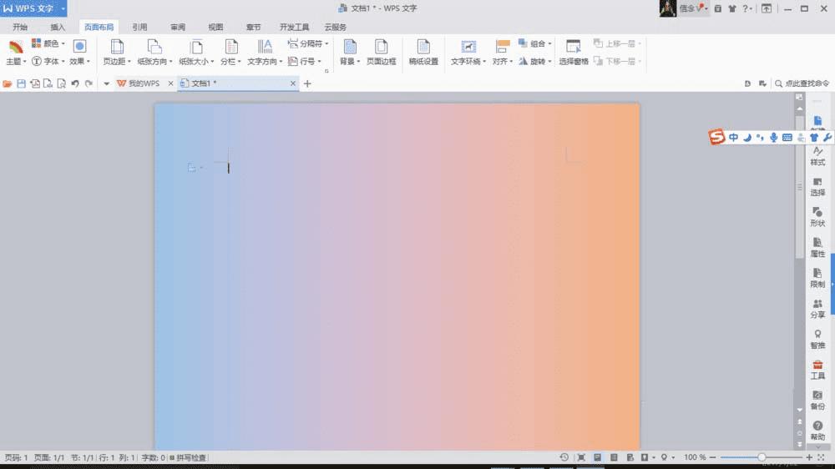The height and width of the screenshot is (469, 835).
Task: Click the 点此查找命令 search box
Action: coord(802,83)
